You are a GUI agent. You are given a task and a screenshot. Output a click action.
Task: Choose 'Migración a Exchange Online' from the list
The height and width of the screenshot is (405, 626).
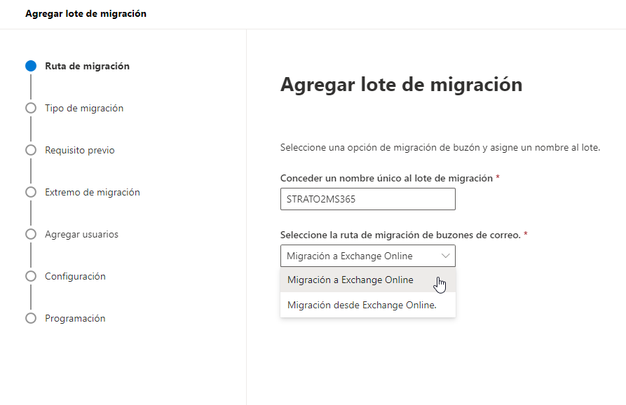pos(351,280)
